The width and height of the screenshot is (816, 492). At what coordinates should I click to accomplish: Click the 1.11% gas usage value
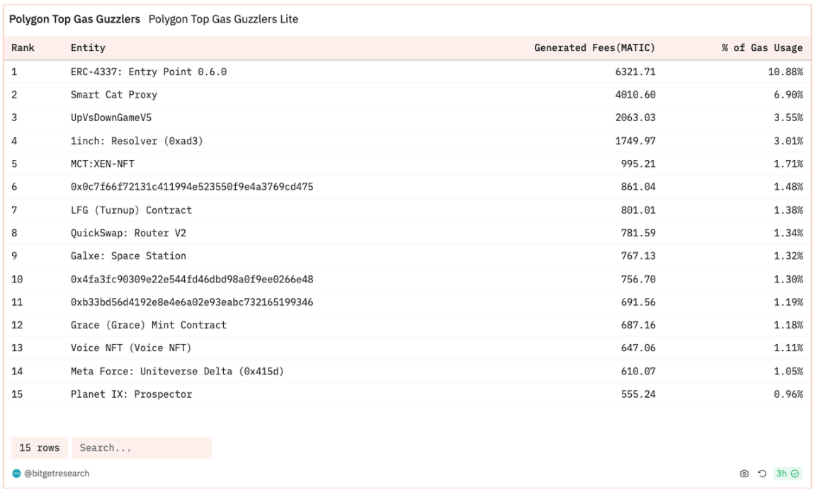788,348
